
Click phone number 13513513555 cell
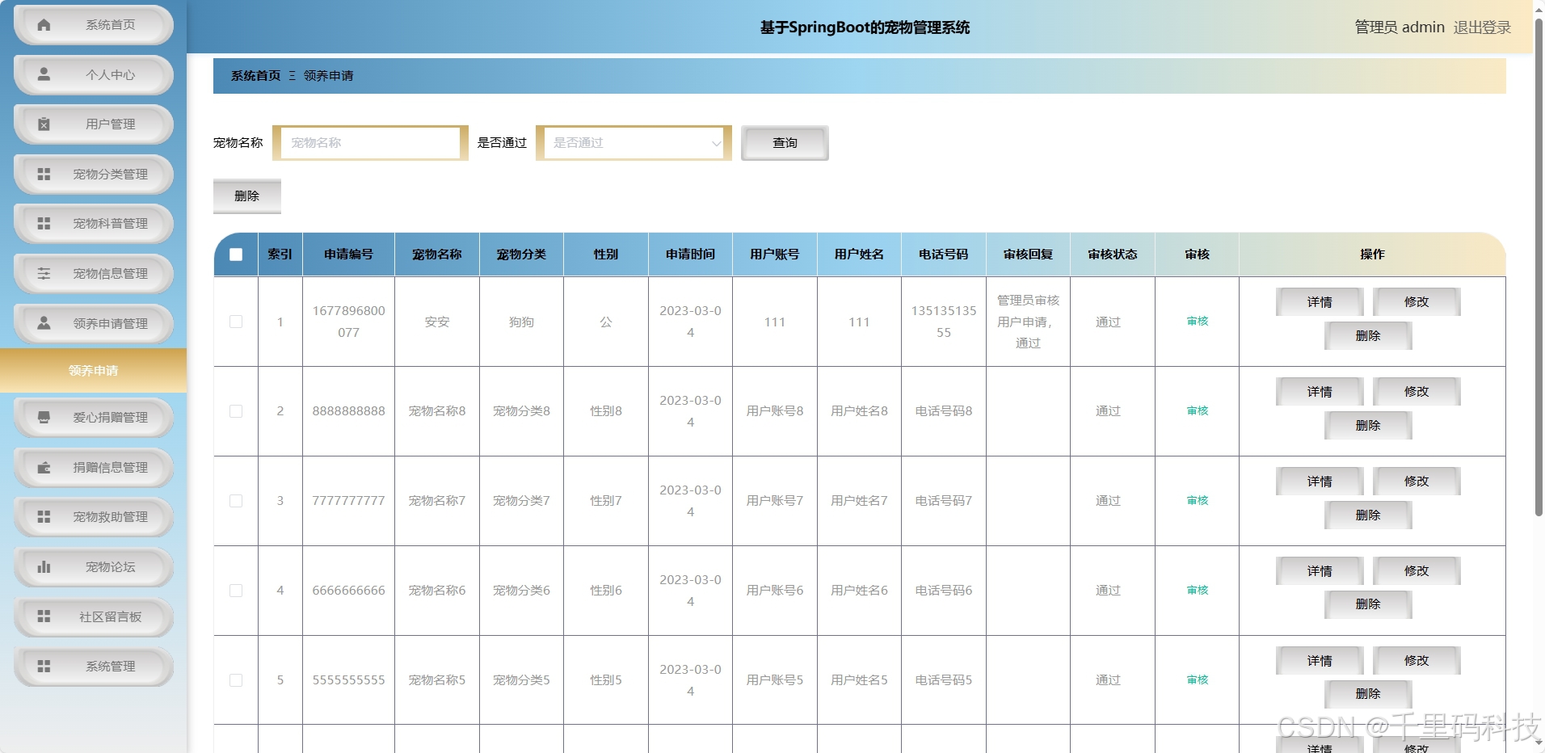(944, 322)
